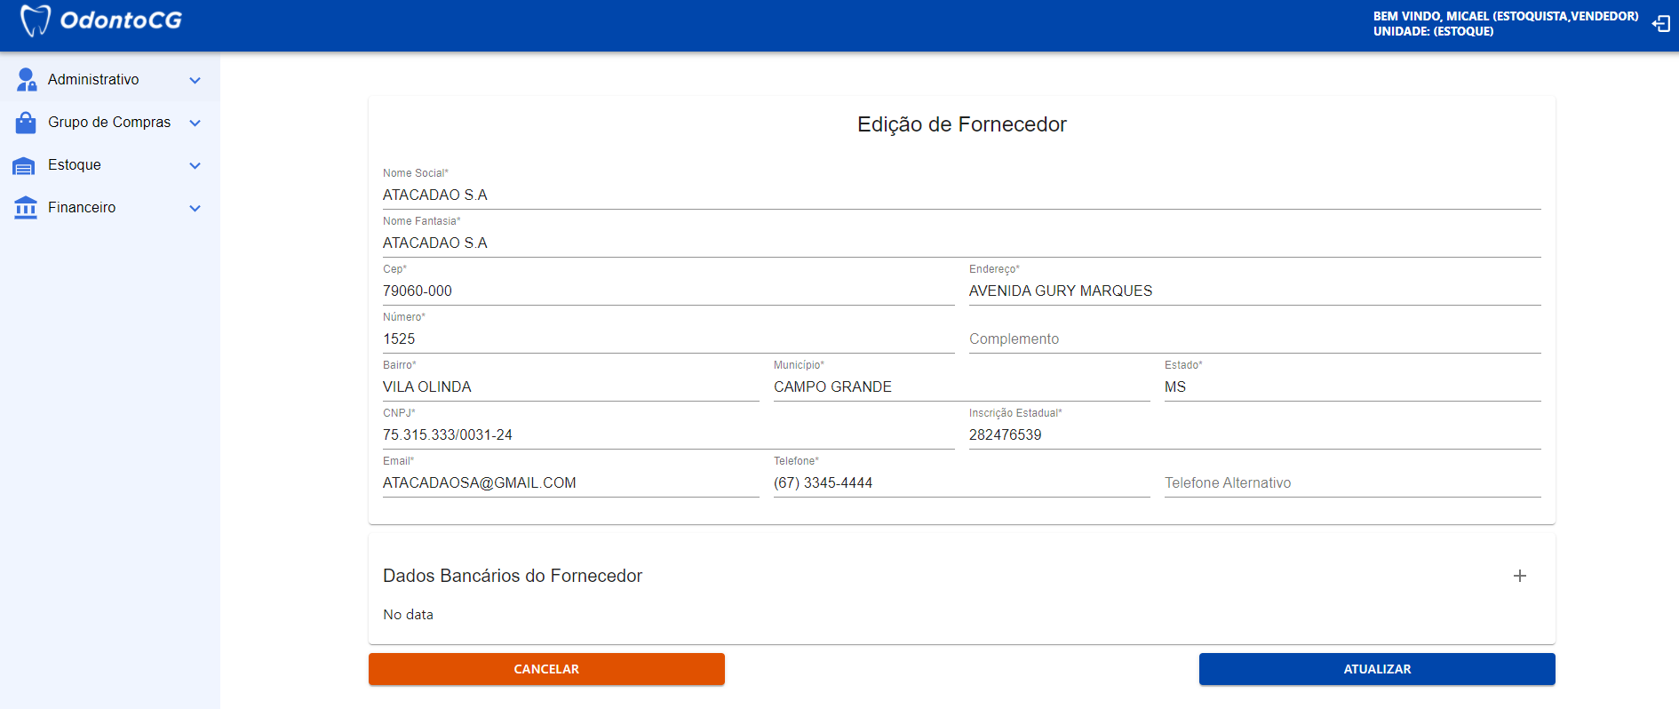Open the Estoque menu item
The image size is (1679, 709).
(x=75, y=165)
